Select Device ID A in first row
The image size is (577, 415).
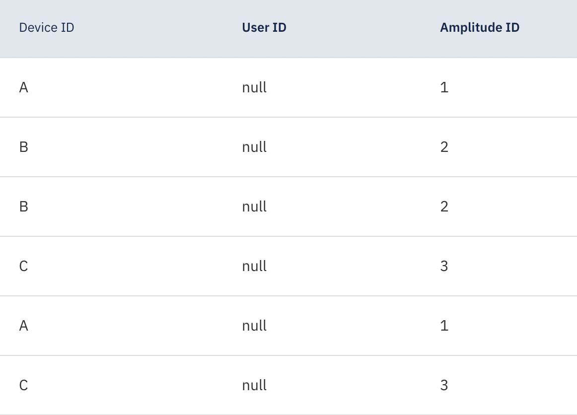coord(24,88)
